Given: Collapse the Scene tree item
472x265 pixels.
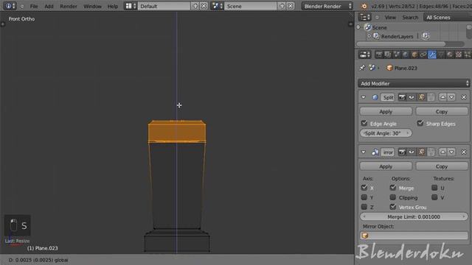Looking at the screenshot, I should 358,27.
